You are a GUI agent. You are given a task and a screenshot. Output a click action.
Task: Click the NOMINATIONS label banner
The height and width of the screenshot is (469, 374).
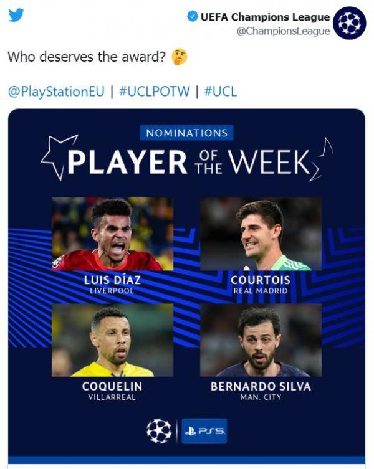[x=186, y=133]
